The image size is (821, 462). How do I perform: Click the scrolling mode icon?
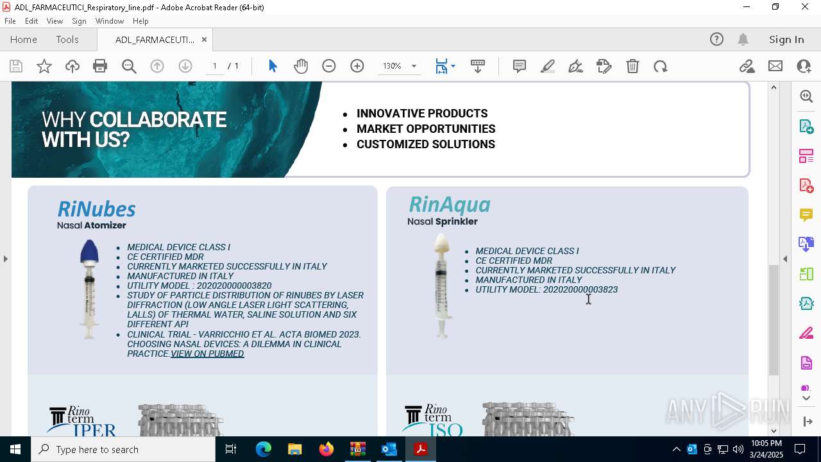pos(478,66)
